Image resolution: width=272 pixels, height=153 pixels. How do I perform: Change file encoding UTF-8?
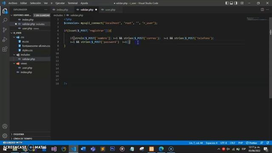point(224,143)
